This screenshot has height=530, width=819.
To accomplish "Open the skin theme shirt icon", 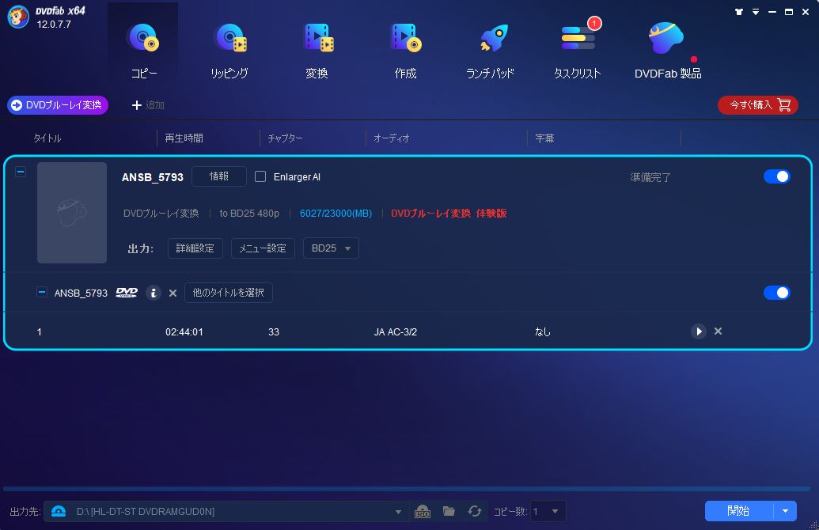I will (739, 12).
